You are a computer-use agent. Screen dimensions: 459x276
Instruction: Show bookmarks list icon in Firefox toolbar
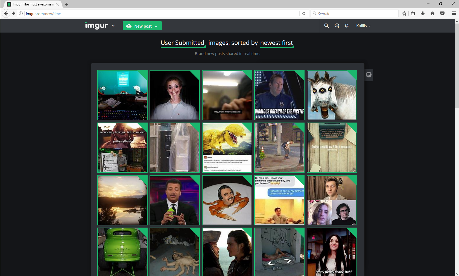click(x=413, y=13)
